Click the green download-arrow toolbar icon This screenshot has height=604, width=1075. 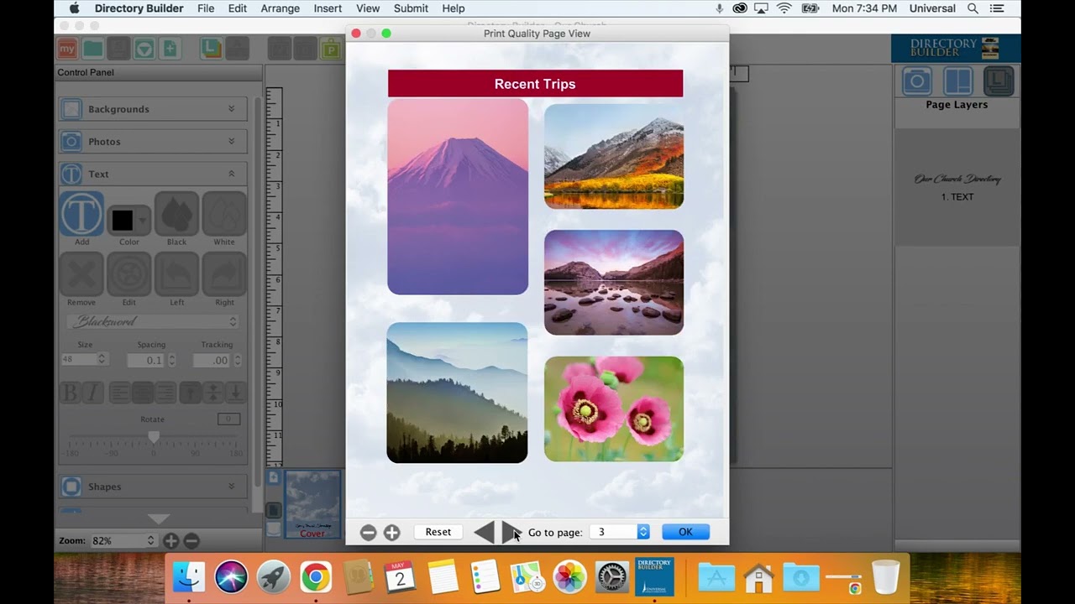pyautogui.click(x=144, y=49)
